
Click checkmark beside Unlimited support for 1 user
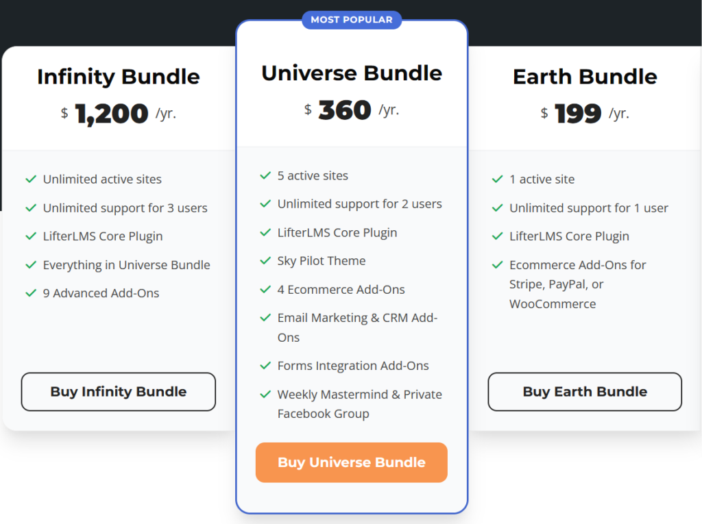click(498, 208)
